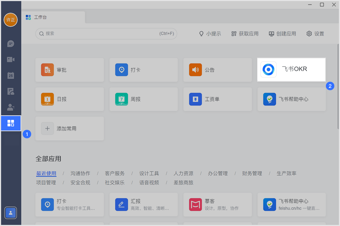Launch the 审批 approval app

coord(70,70)
